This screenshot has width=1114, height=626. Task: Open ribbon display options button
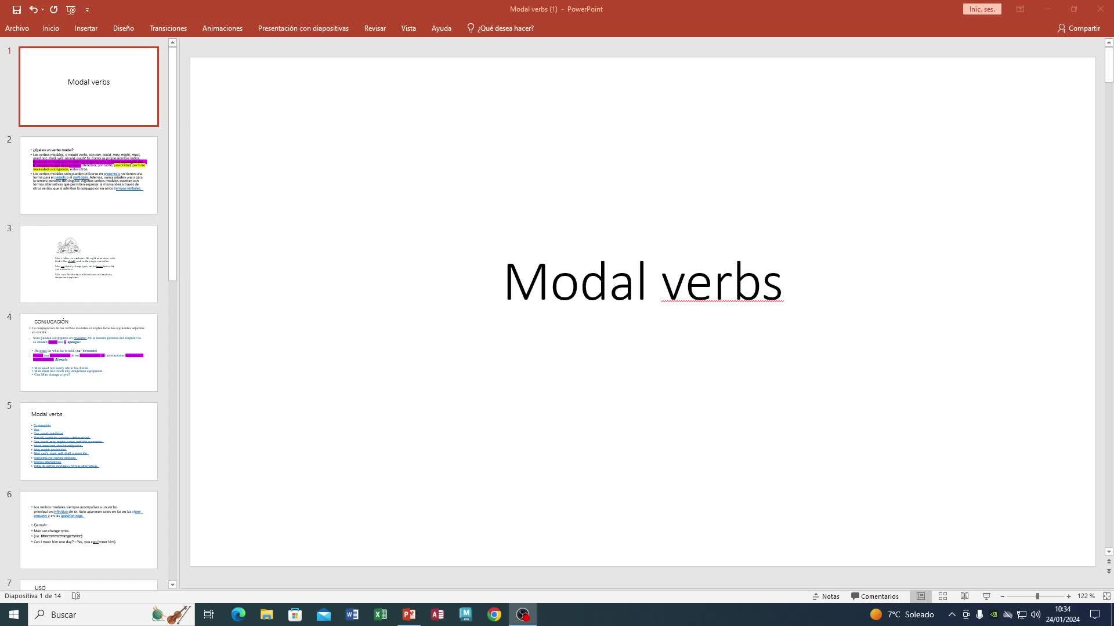pyautogui.click(x=1020, y=9)
